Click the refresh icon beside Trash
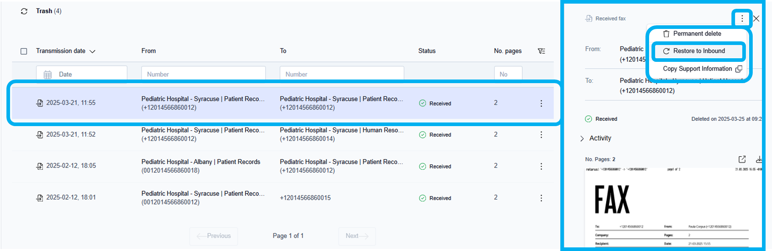 pos(24,11)
